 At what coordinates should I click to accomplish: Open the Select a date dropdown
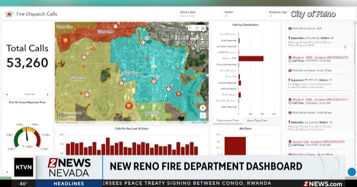point(198,14)
